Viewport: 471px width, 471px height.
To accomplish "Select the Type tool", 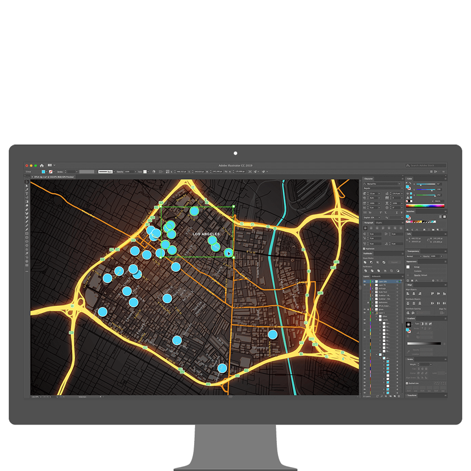I will click(x=27, y=194).
